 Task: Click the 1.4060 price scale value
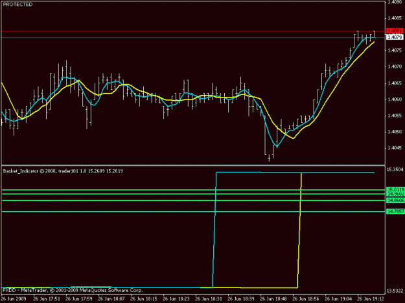tap(395, 99)
